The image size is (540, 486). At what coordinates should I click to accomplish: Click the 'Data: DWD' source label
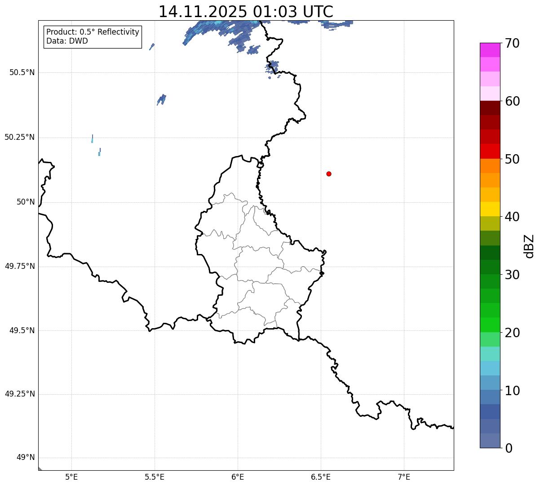(x=67, y=41)
